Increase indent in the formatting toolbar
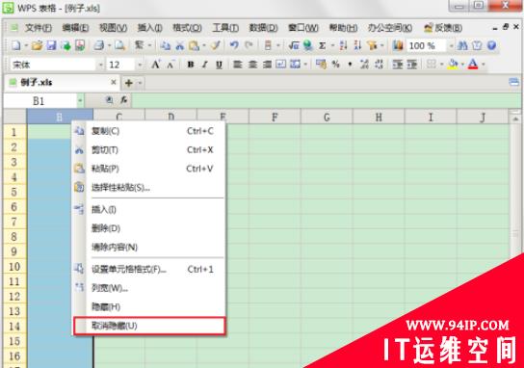This screenshot has width=524, height=368. [412, 65]
